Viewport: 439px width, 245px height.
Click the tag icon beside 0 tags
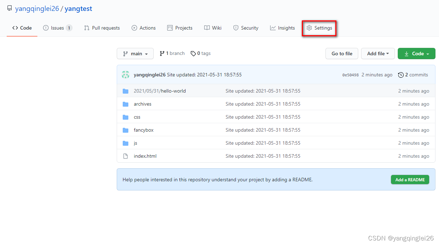[x=193, y=54]
